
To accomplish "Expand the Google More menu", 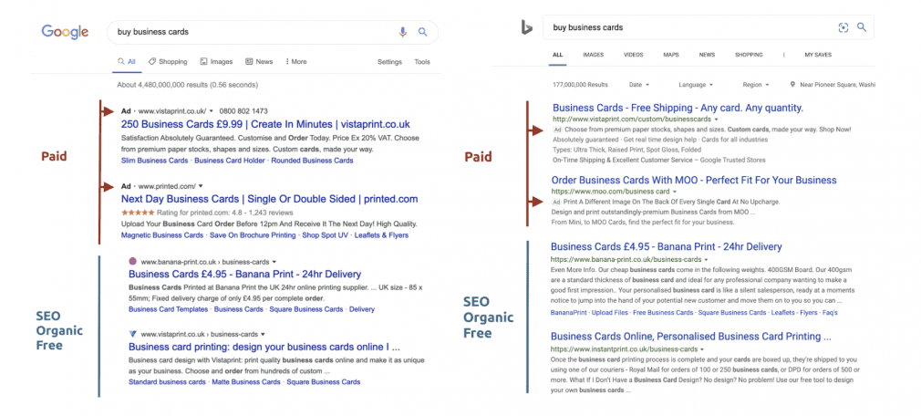I will pos(296,62).
